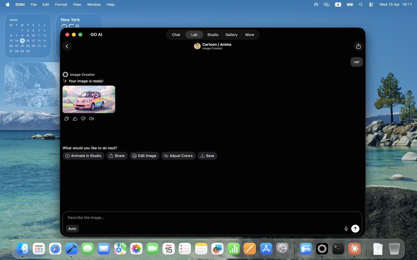Open the GOAI menu in the menu bar
The image size is (417, 260).
pos(20,4)
